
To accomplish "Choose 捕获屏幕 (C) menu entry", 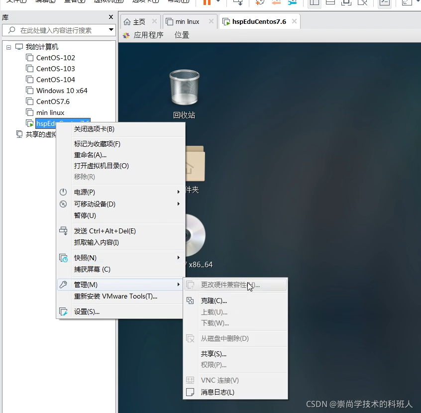I will (92, 269).
